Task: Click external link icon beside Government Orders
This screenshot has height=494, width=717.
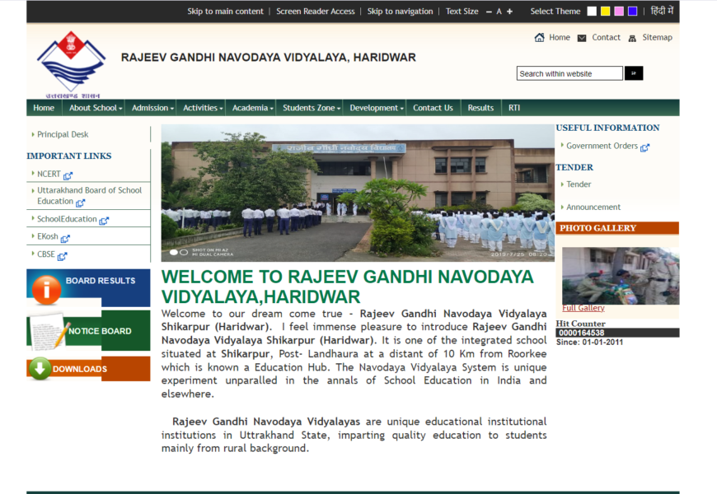Action: [644, 147]
